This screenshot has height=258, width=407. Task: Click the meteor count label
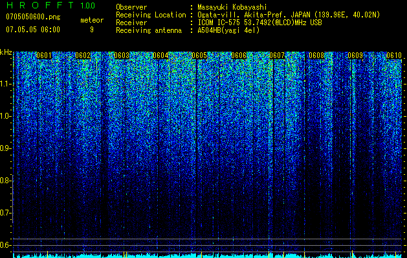(92, 20)
